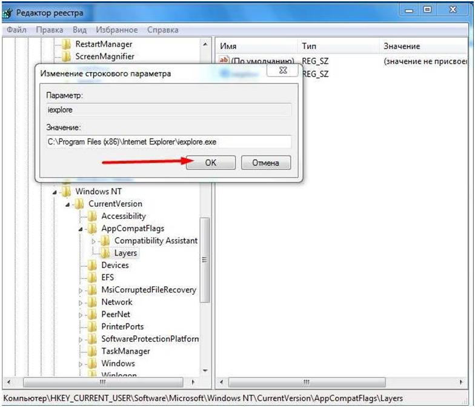Click the tree pane vertical scrollbar thumb

(205, 260)
